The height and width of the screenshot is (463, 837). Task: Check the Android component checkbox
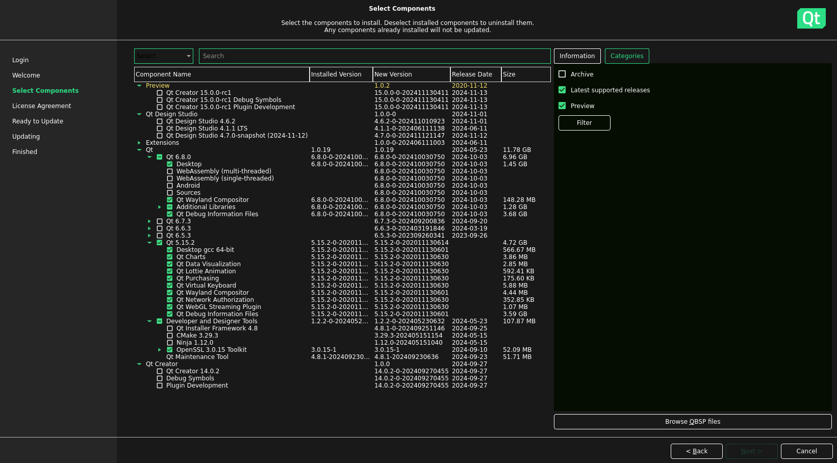[170, 186]
